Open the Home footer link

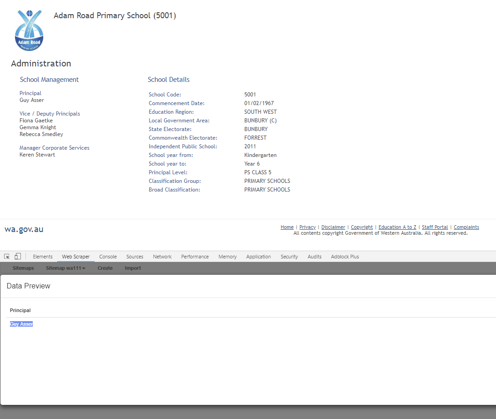coord(287,227)
